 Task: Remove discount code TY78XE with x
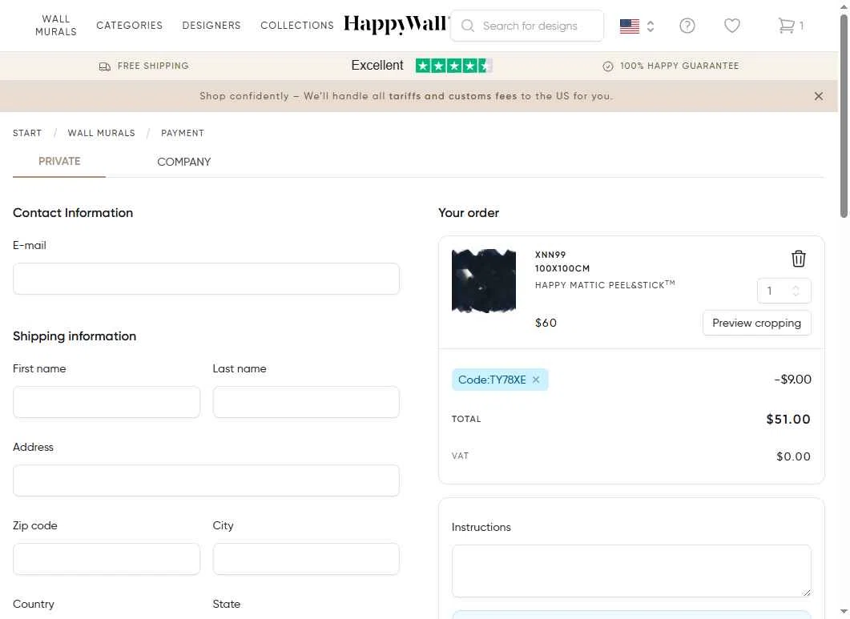click(536, 380)
